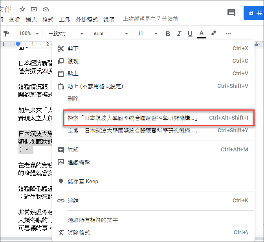Click the blue share button with lock
The height and width of the screenshot is (242, 264).
[254, 13]
